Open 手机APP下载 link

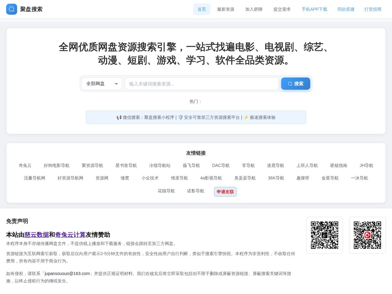pos(315,9)
